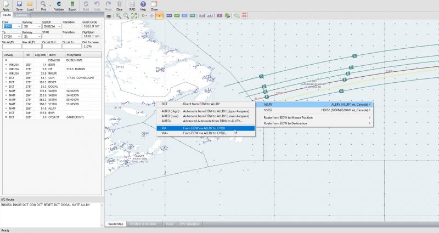Click the Close toolbar icon
Image resolution: width=439 pixels, height=233 pixels.
[x=154, y=5]
